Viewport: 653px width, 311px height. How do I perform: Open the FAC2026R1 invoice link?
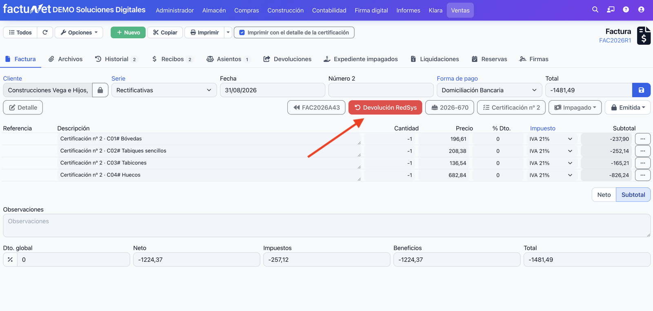(615, 40)
